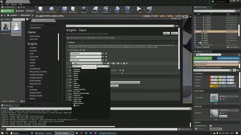The height and width of the screenshot is (135, 241).
Task: Toggle visibility of Wall1 in World Outliner
Action: (x=195, y=34)
